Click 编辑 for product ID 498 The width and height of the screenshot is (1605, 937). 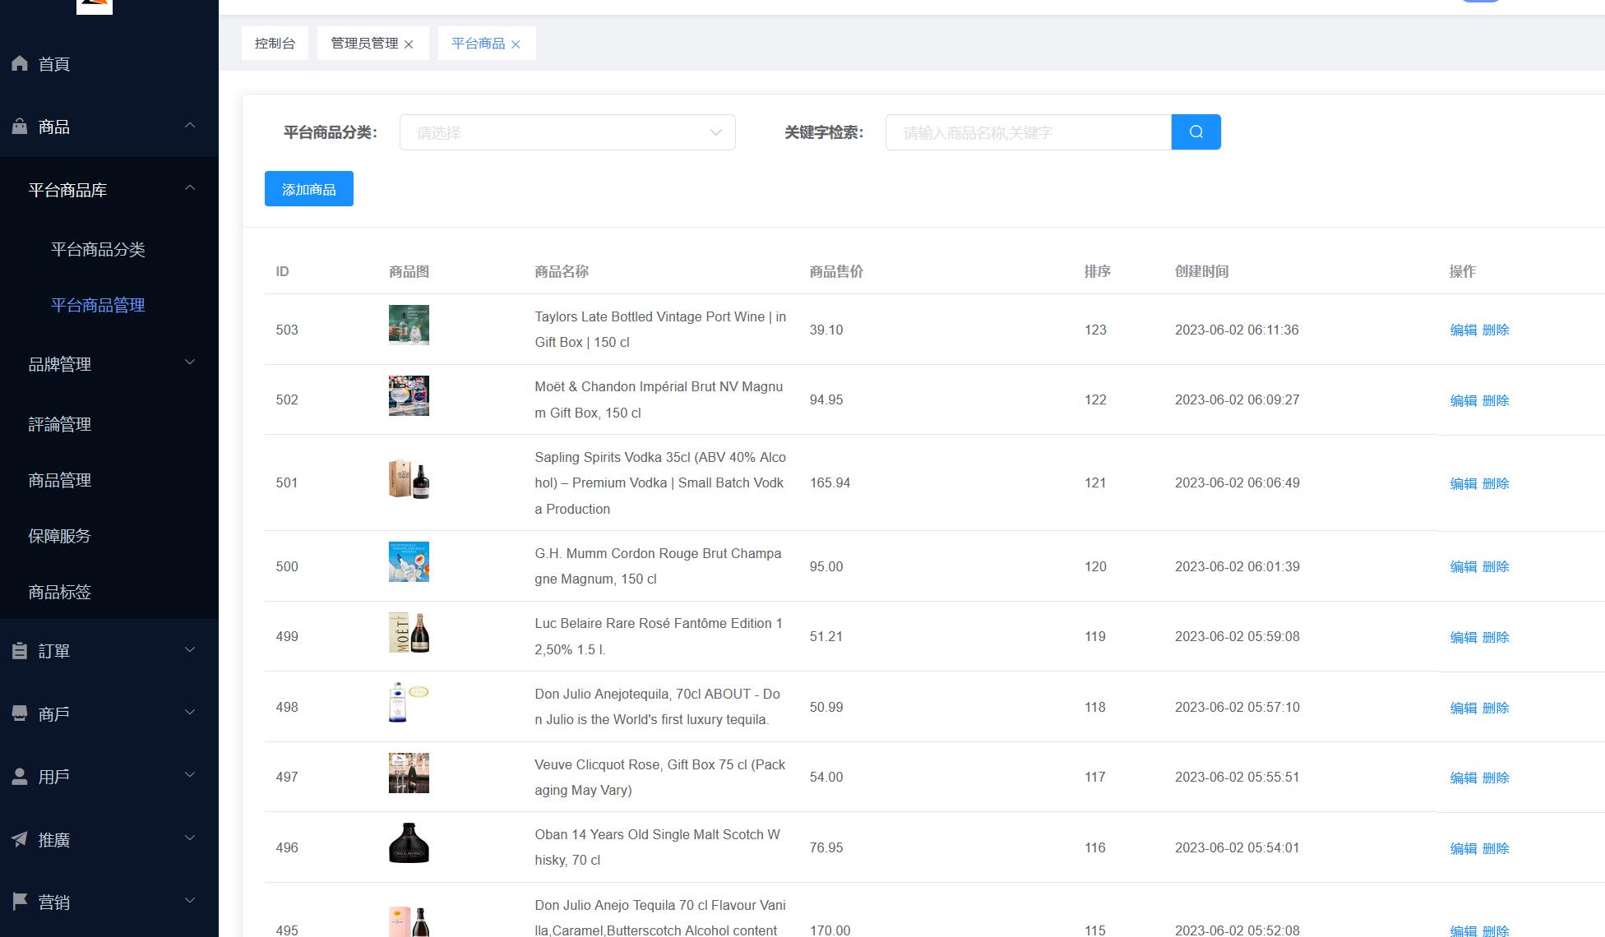[1463, 708]
